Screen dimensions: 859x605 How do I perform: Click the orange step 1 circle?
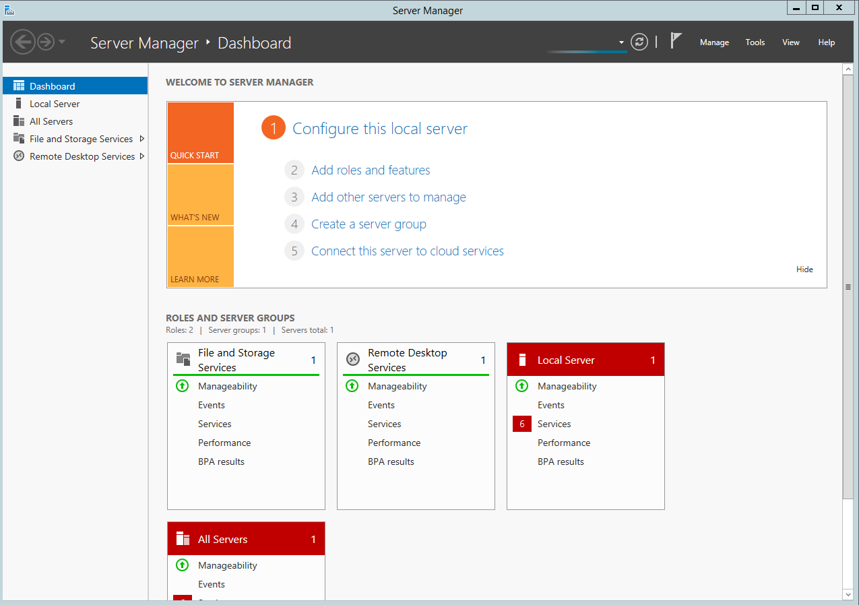click(x=274, y=128)
